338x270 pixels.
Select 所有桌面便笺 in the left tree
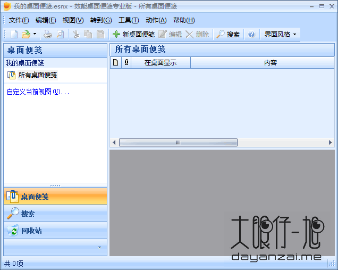click(37, 75)
